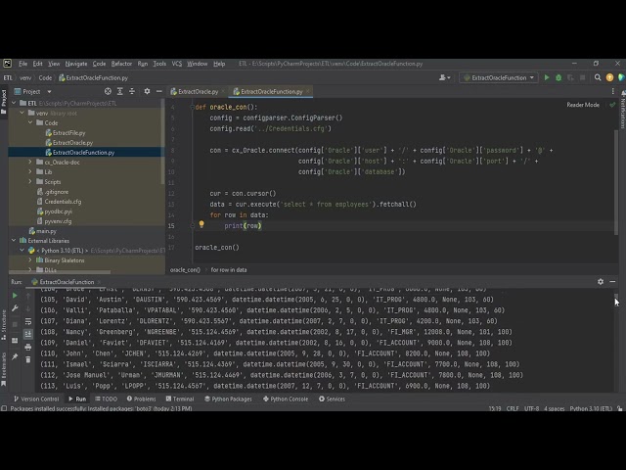
Task: Minimize the Run tool window
Action: 612,282
